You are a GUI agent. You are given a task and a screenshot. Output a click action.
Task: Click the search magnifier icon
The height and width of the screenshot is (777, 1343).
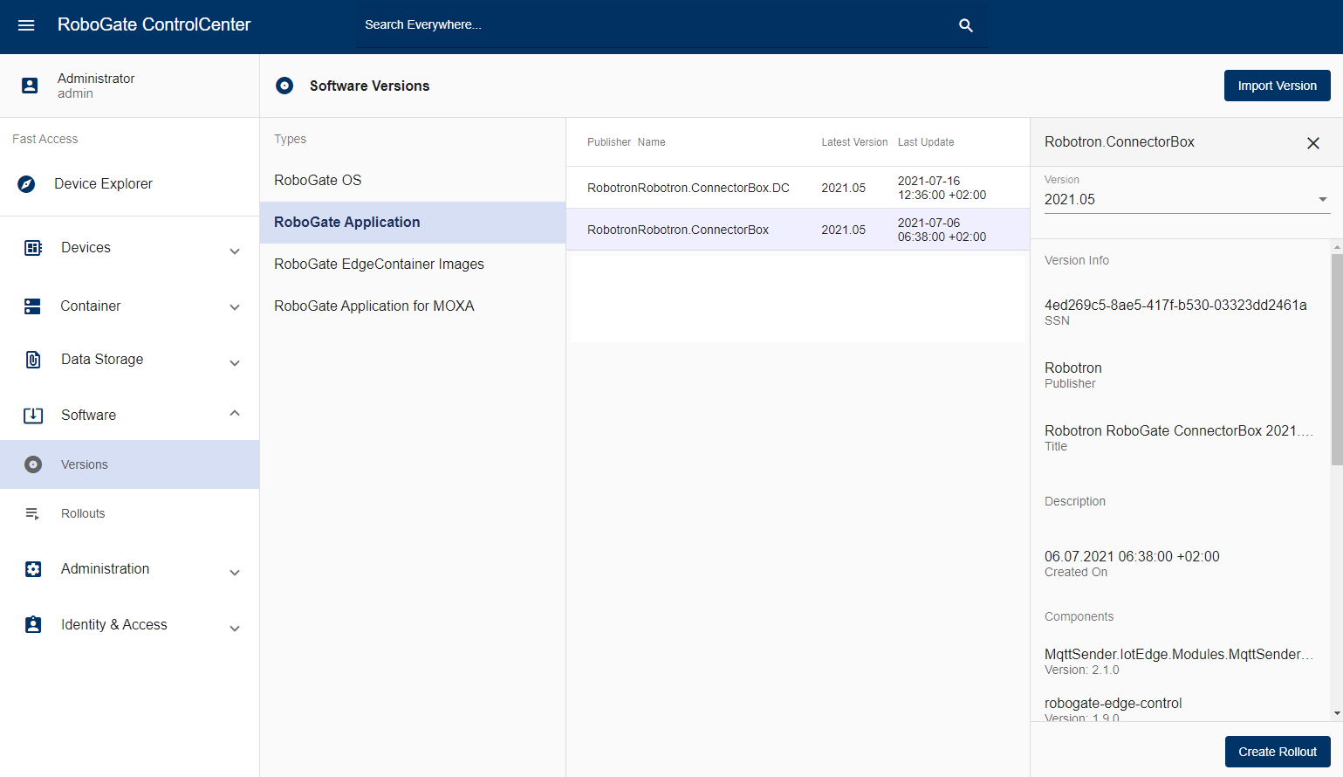pyautogui.click(x=966, y=25)
